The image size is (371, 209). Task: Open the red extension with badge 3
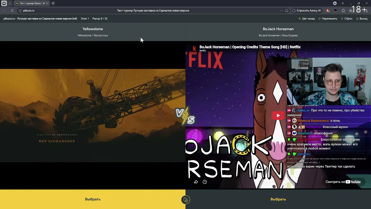(x=328, y=10)
